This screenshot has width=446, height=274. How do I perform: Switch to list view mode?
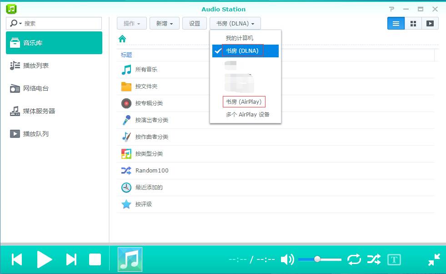click(x=396, y=23)
